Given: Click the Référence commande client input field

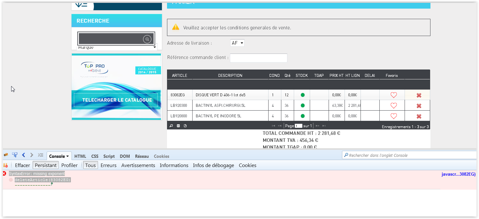Looking at the screenshot, I should [258, 58].
